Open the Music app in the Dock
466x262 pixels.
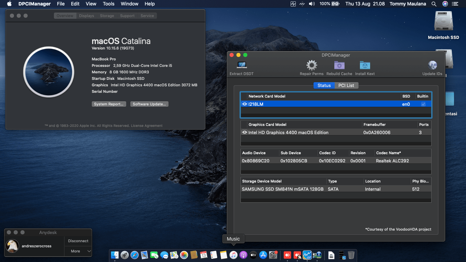coord(233,255)
